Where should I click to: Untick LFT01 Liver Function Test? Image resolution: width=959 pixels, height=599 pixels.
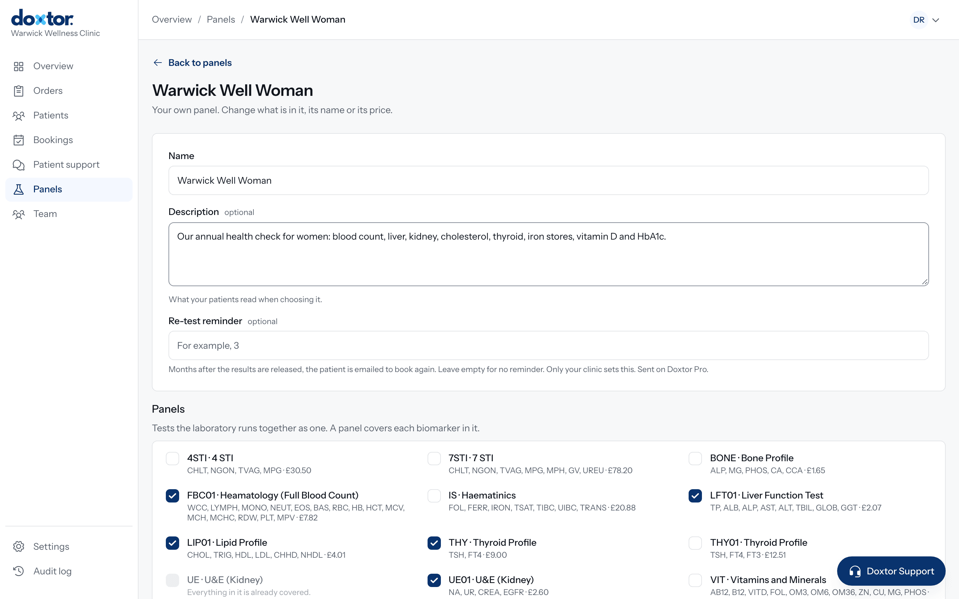(x=695, y=496)
